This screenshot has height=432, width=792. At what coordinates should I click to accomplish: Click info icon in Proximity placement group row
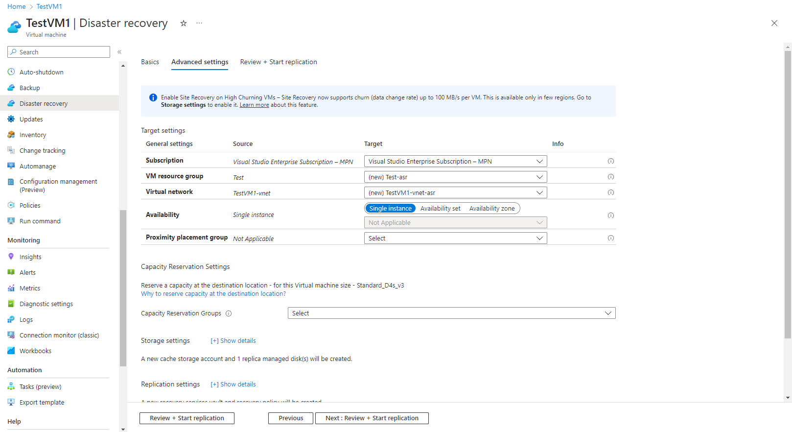[x=611, y=238]
